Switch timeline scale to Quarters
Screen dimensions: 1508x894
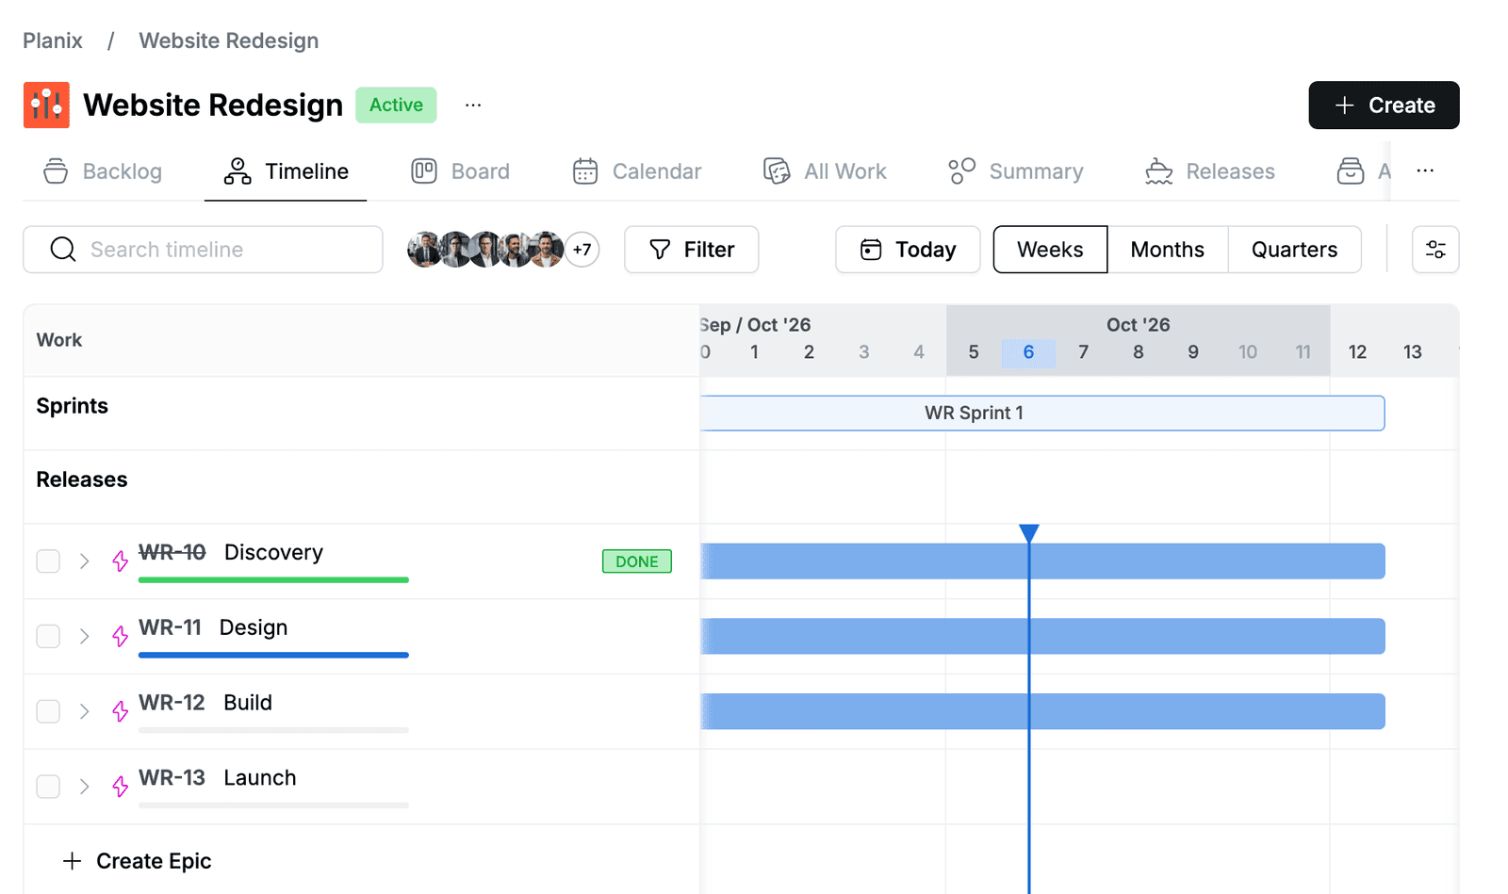[1294, 250]
